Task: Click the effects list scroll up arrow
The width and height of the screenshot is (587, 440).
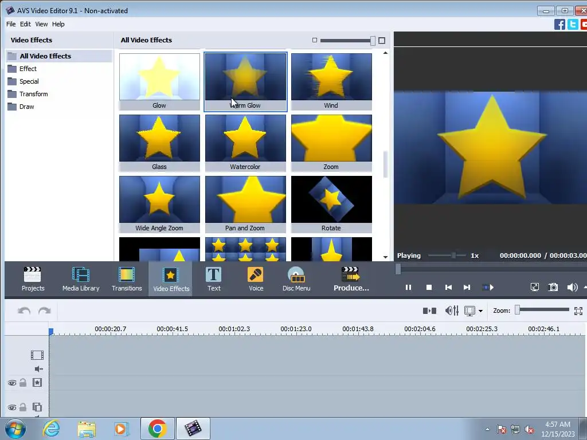Action: [385, 53]
